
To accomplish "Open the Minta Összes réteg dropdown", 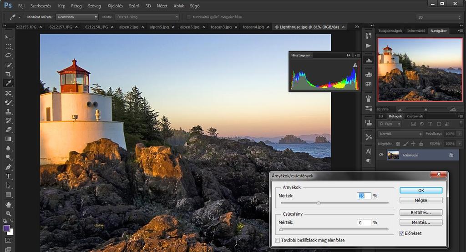I will tap(147, 17).
